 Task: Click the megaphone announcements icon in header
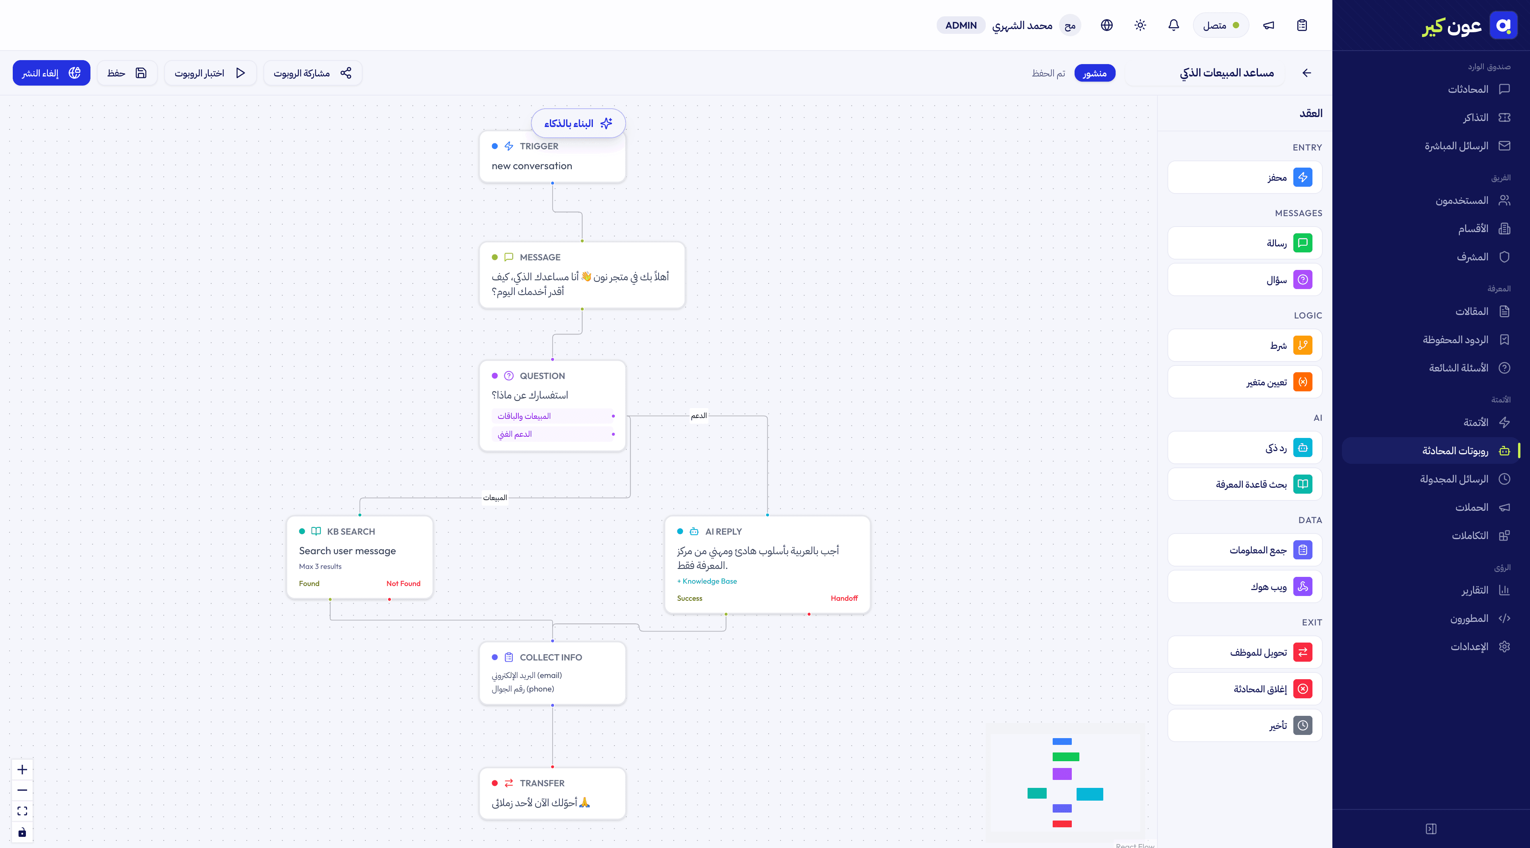(x=1269, y=25)
